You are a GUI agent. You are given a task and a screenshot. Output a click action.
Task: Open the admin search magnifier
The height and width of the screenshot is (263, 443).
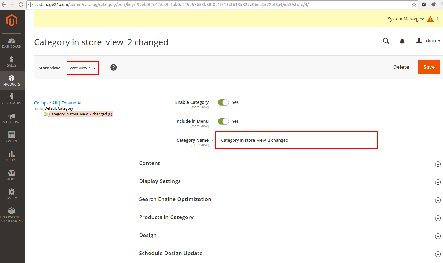point(386,41)
